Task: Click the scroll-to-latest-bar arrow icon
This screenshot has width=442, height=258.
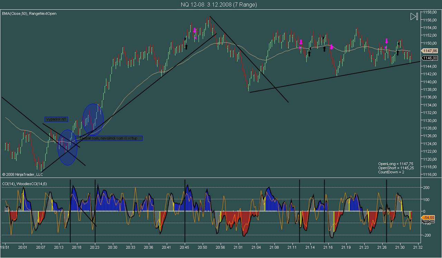Action: tap(414, 16)
